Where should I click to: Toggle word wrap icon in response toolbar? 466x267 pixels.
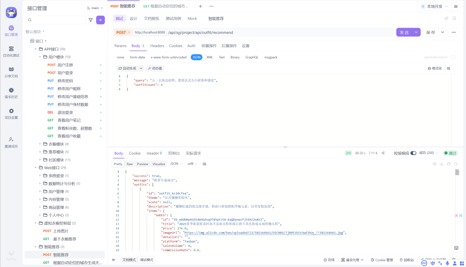[x=204, y=164]
